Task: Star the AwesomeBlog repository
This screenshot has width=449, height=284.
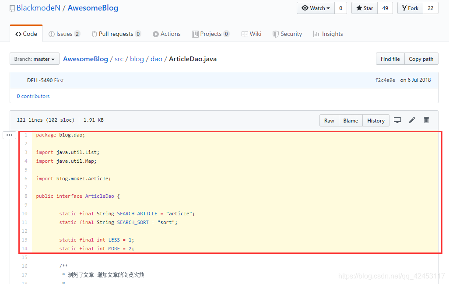Action: coord(365,8)
